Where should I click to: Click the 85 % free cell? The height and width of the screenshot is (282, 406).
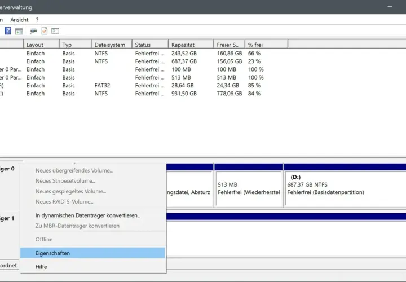pyautogui.click(x=254, y=86)
